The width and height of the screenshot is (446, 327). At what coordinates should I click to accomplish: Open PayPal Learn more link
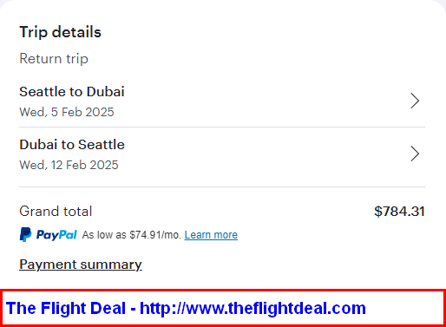pos(211,235)
